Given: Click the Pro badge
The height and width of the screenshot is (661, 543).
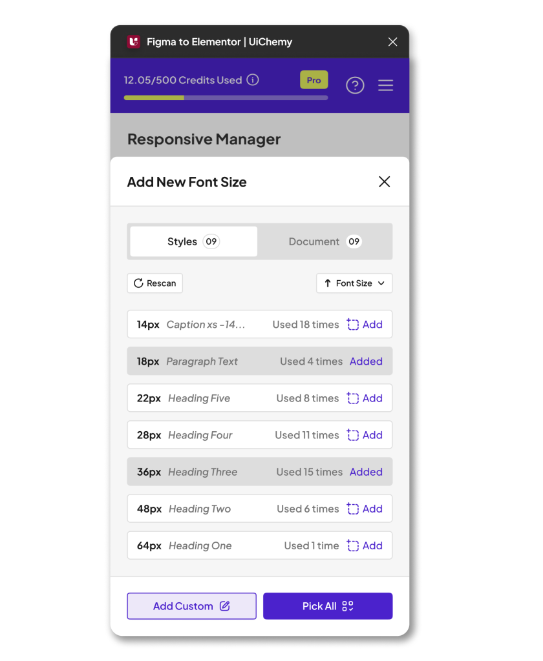Looking at the screenshot, I should tap(314, 80).
